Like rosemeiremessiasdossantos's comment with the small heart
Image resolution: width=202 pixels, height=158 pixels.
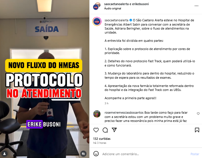coord(198,114)
